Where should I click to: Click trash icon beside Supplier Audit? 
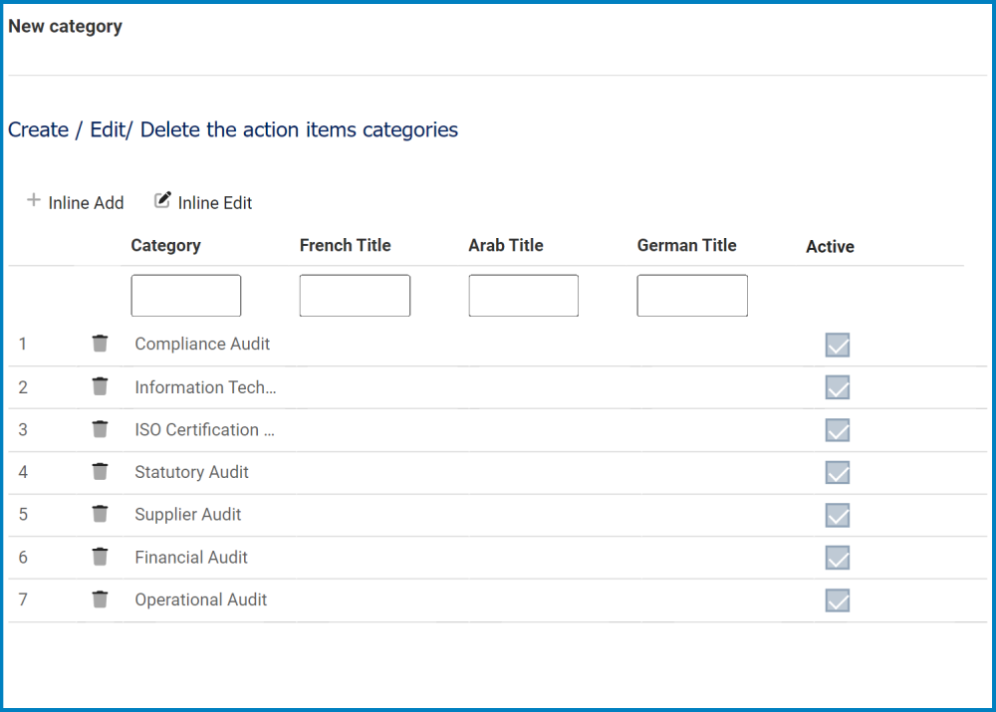pos(100,514)
